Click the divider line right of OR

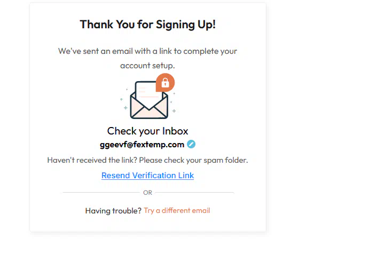tap(194, 193)
